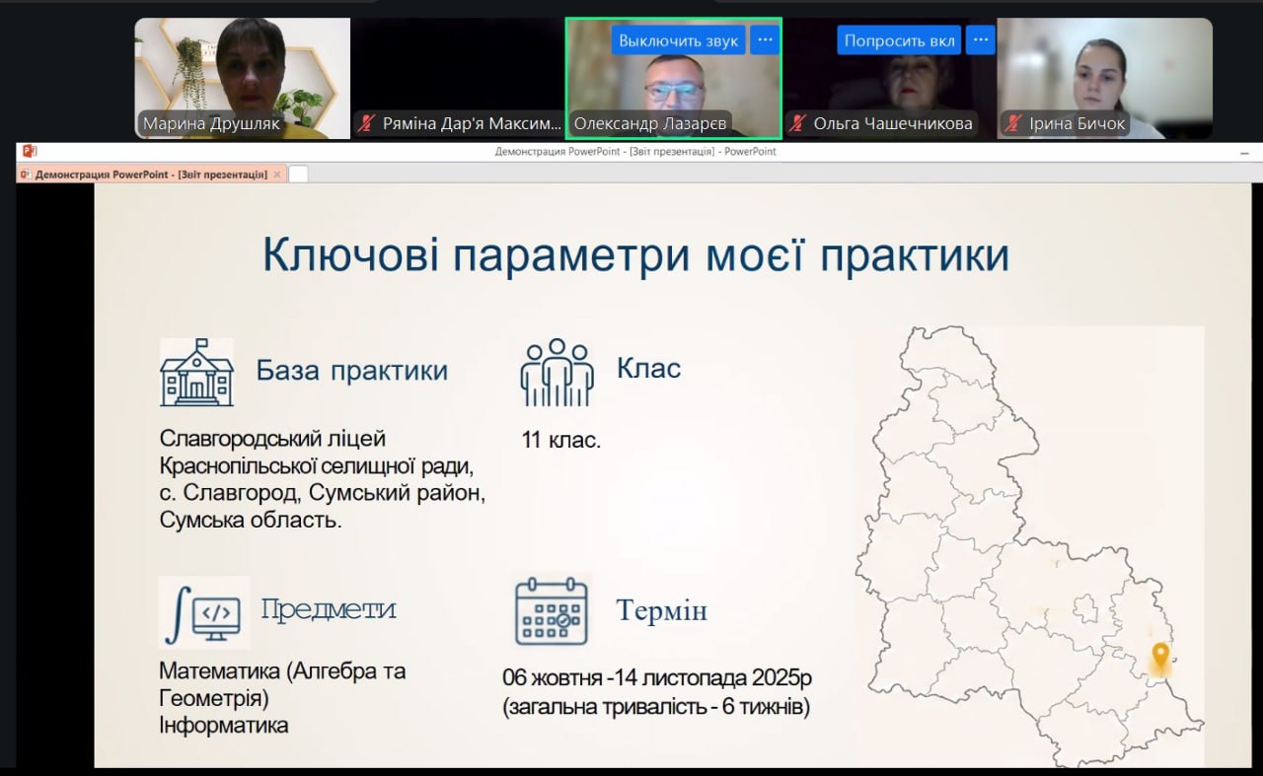Switch to 'Демонстрация PowerPoint' tab
1263x776 pixels.
[150, 175]
